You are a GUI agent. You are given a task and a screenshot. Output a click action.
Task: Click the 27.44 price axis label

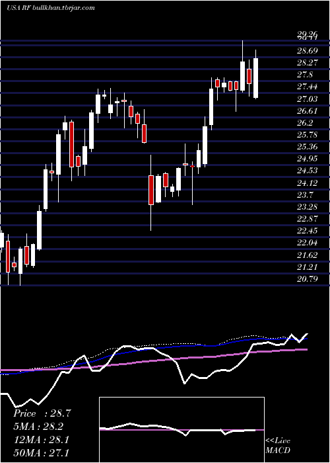tap(308, 87)
